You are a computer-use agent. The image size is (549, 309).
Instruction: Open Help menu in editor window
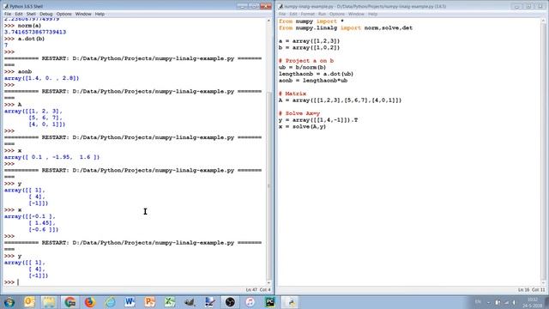pos(373,14)
